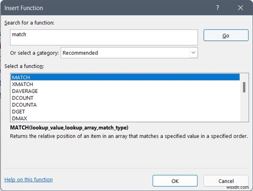Image resolution: width=253 pixels, height=191 pixels.
Task: Select DMAX in the function list
Action: (125, 118)
